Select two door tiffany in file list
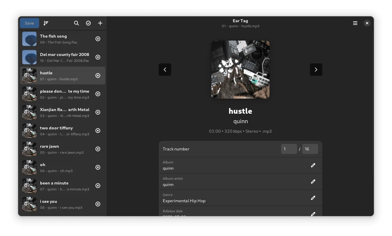 coord(62,131)
